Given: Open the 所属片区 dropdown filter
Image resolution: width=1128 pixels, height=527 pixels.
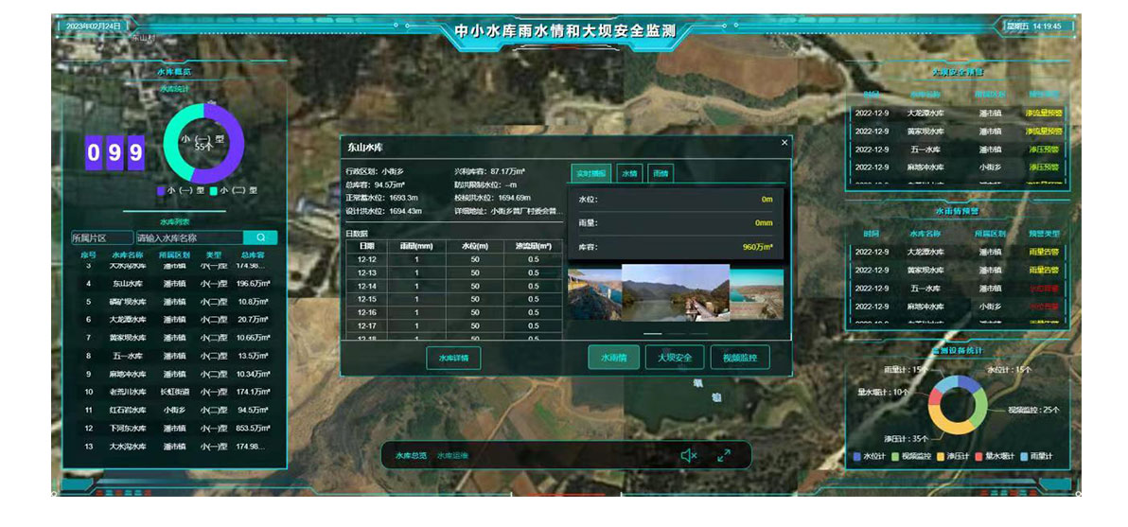Looking at the screenshot, I should [x=101, y=238].
